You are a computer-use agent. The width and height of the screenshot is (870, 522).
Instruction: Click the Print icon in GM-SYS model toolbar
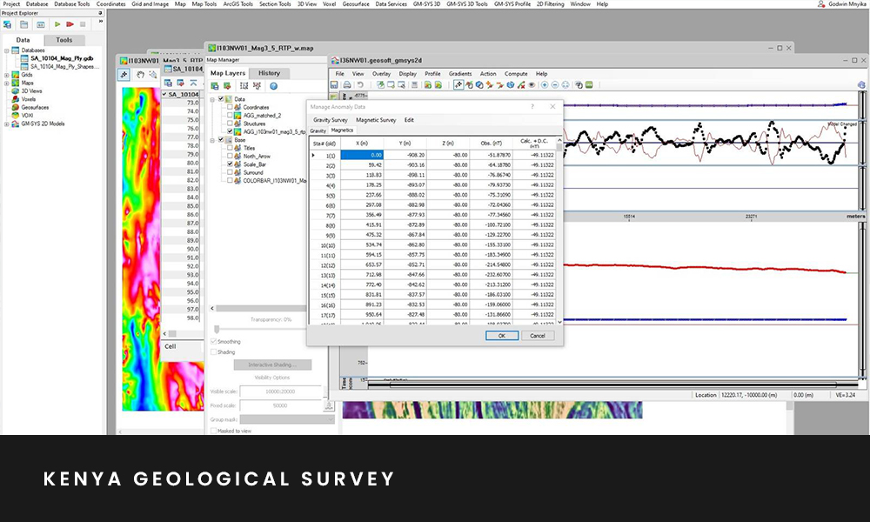coord(347,85)
